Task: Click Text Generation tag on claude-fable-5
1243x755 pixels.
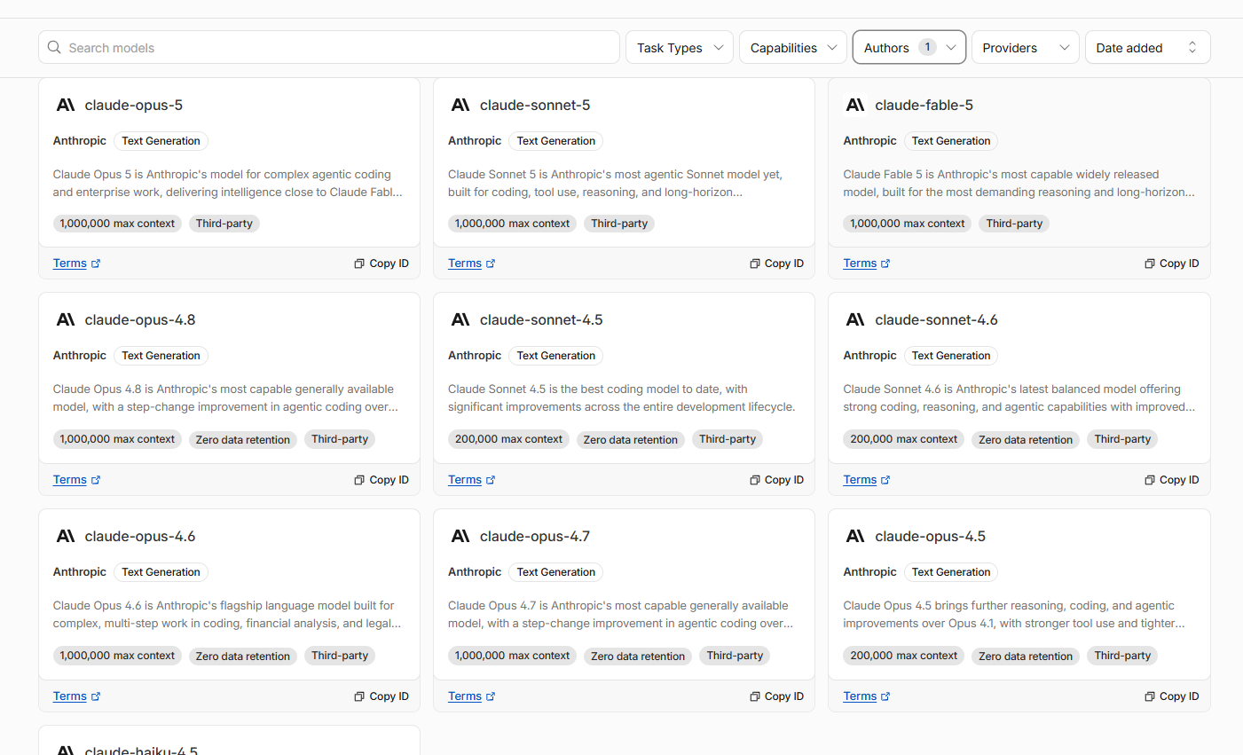Action: pyautogui.click(x=951, y=141)
